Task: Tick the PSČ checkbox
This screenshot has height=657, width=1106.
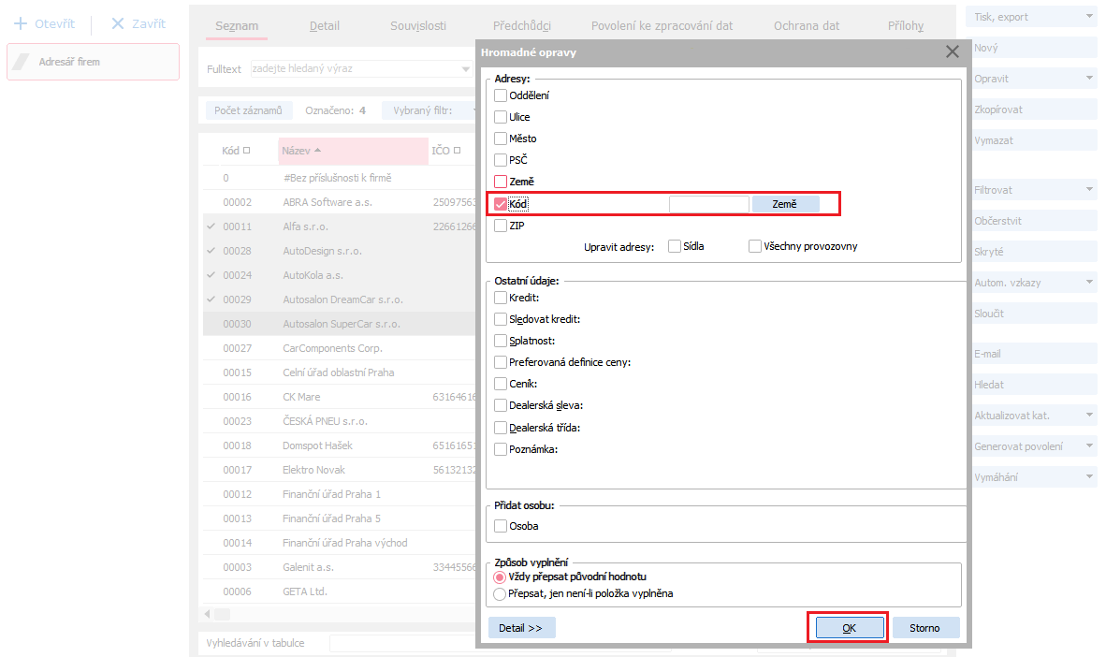Action: 500,160
